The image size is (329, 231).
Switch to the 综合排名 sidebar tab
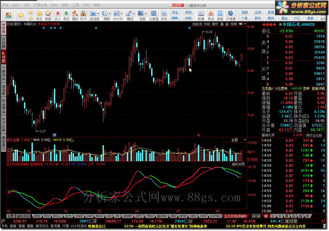[x=3, y=106]
